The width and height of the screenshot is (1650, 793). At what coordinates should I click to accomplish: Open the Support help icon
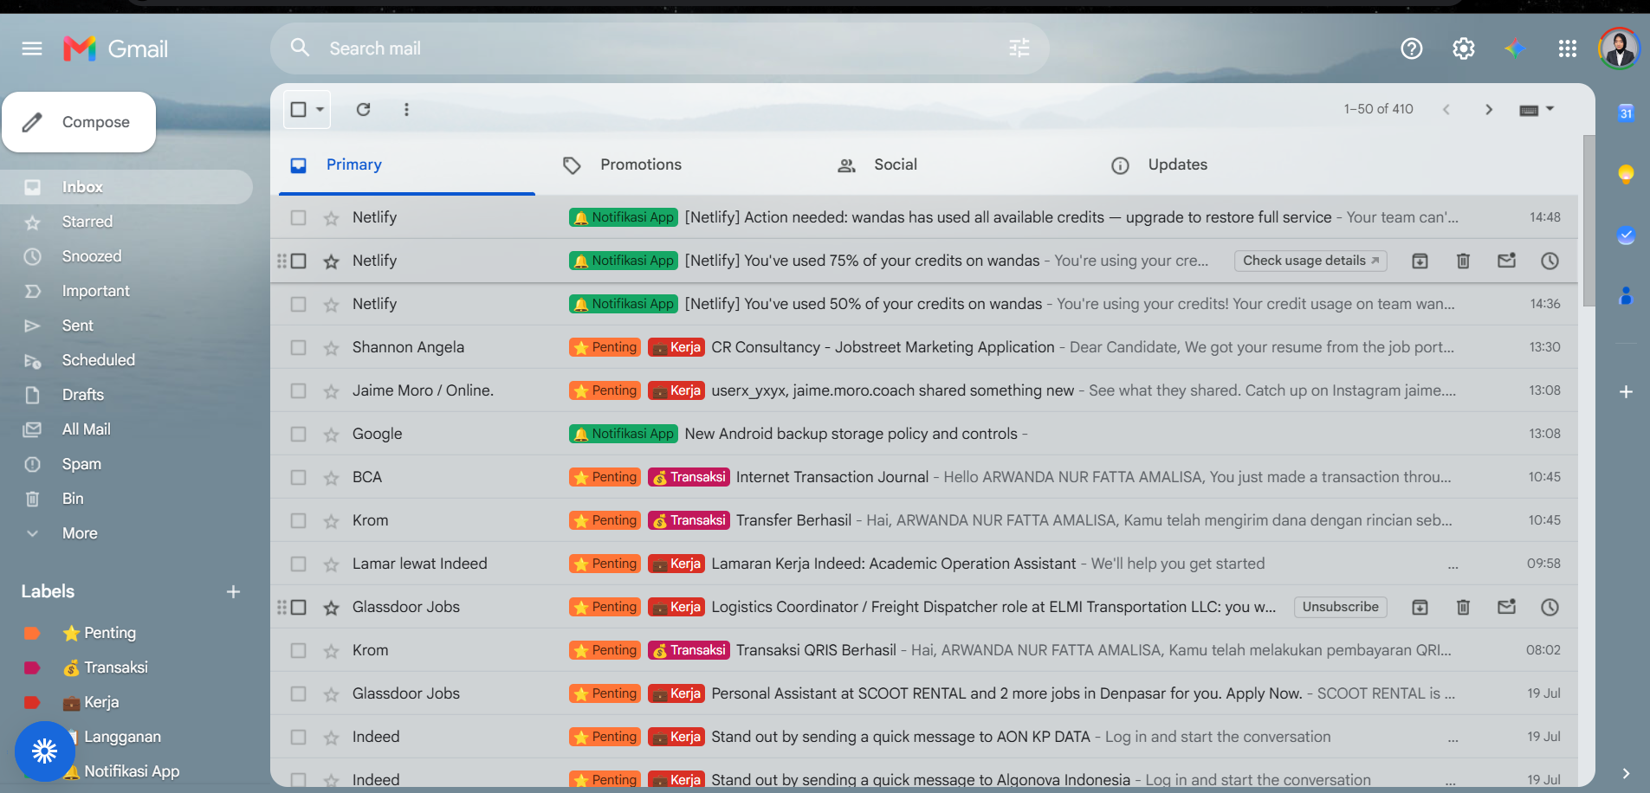pos(1412,48)
